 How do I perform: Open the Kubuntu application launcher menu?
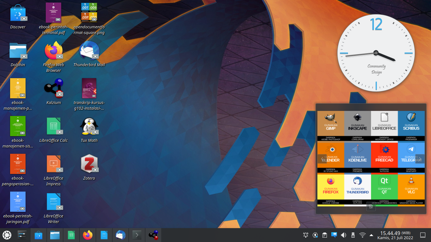pos(7,235)
